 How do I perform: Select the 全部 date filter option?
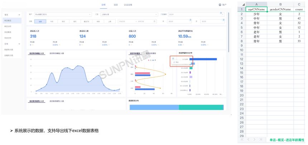click(x=40, y=21)
